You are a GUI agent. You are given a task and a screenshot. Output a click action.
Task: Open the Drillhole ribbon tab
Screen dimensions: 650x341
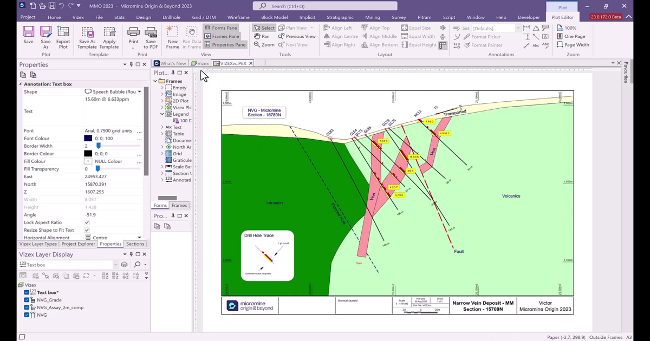coord(171,17)
